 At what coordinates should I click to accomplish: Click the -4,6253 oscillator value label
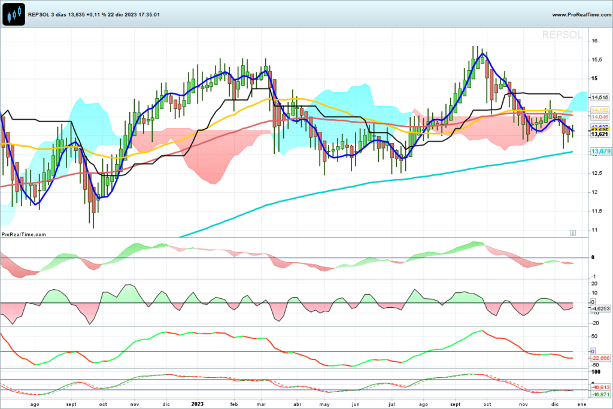(x=600, y=308)
